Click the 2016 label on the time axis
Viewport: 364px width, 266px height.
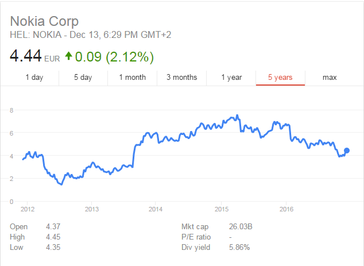point(286,209)
